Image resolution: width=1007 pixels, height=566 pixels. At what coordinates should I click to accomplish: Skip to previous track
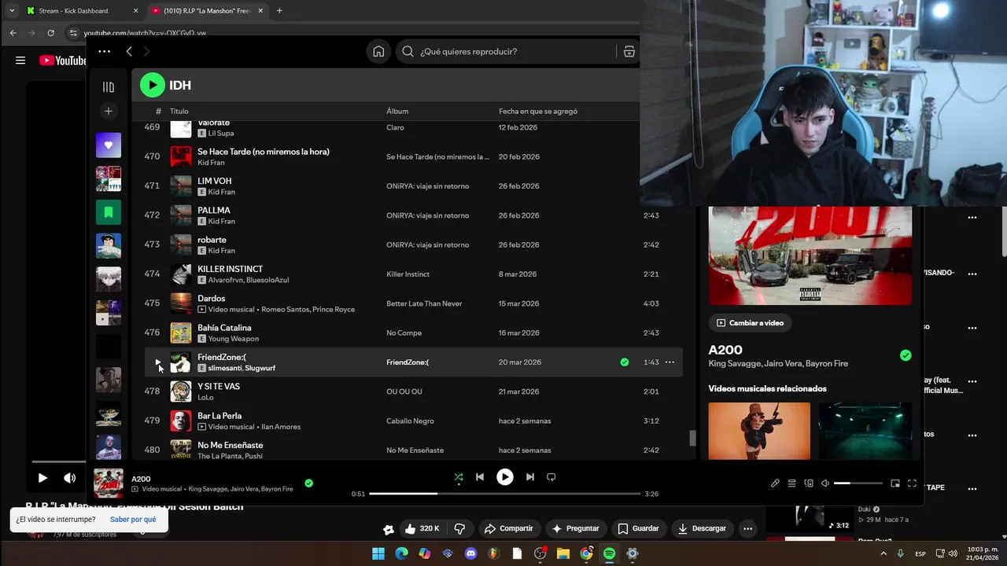click(x=480, y=477)
